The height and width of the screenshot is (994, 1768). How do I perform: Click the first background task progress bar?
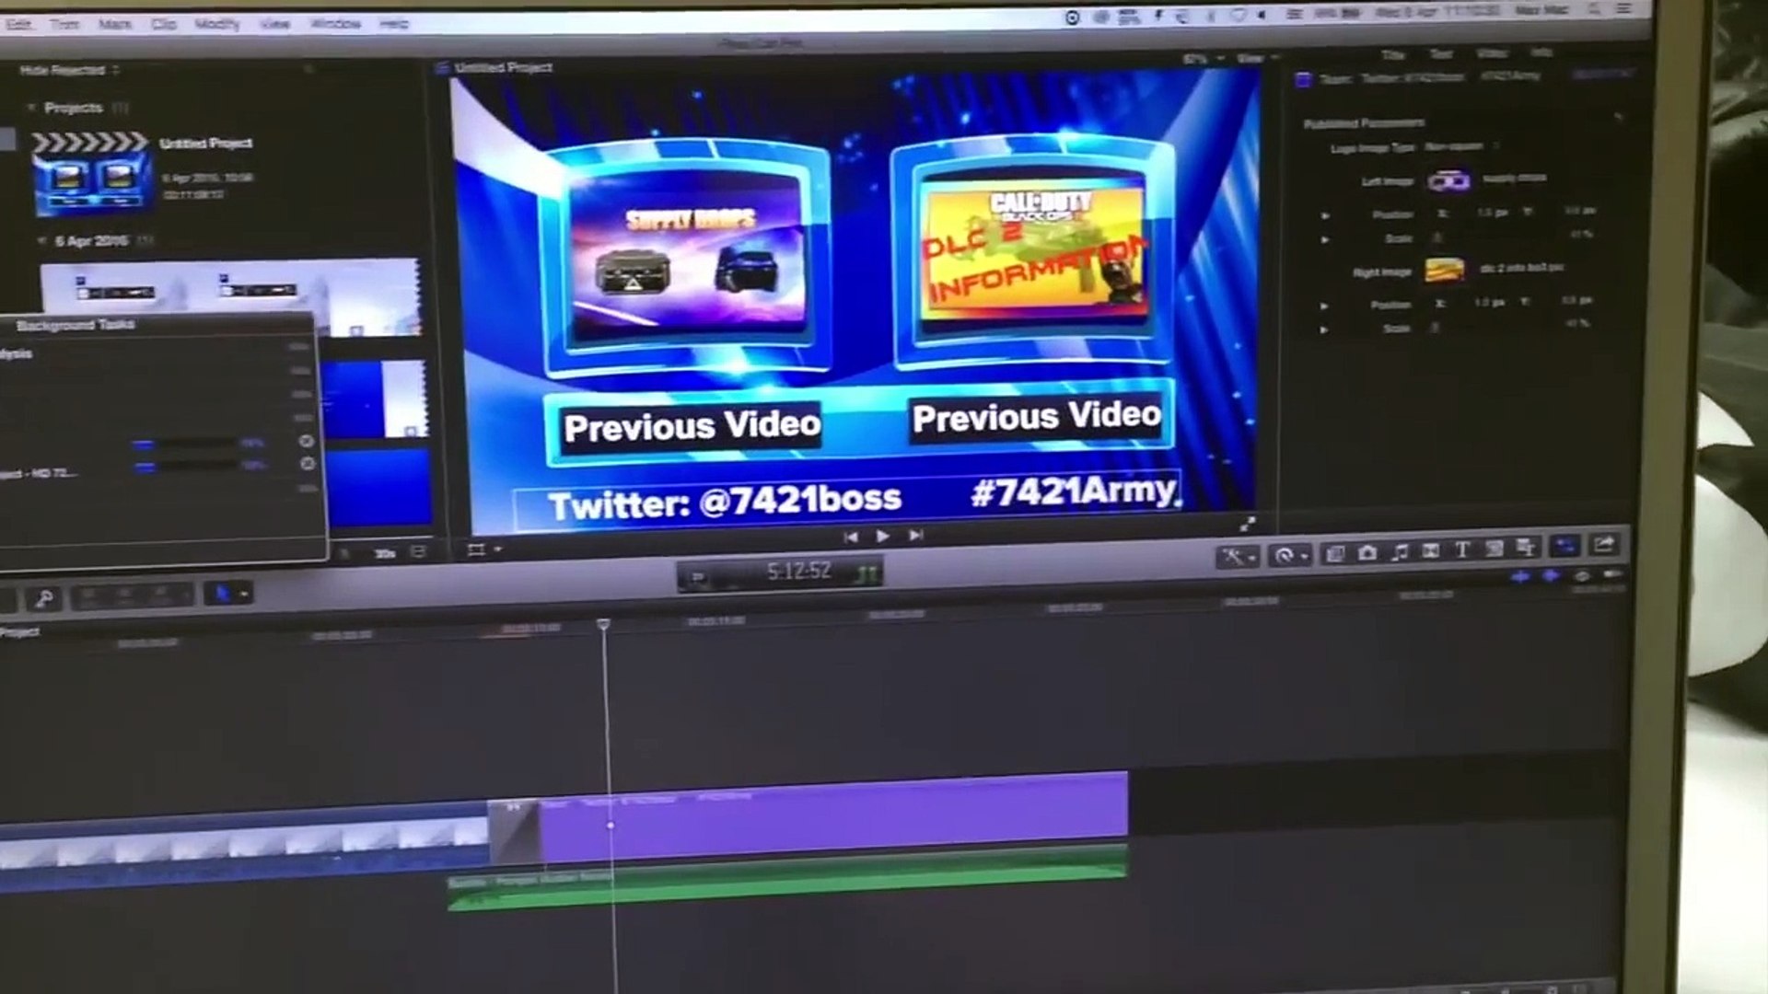point(184,444)
